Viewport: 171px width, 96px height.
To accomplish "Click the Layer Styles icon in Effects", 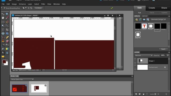I will click(140, 20).
